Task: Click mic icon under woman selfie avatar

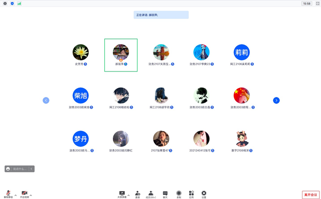Action: click(171, 150)
